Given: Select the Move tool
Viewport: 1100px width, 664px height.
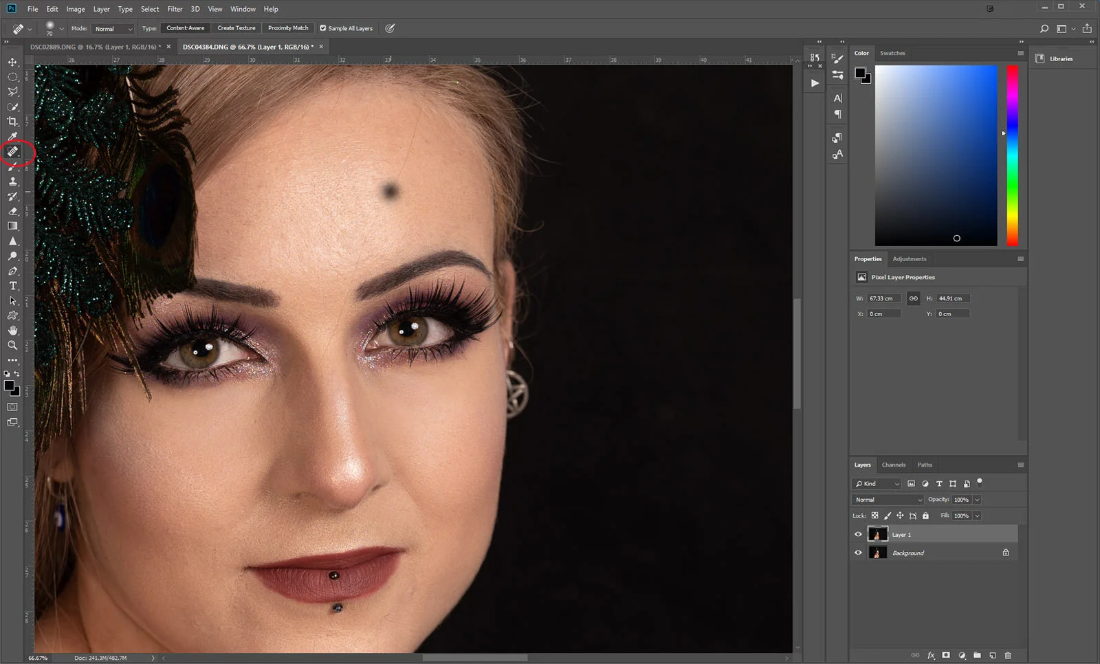Looking at the screenshot, I should coord(12,63).
